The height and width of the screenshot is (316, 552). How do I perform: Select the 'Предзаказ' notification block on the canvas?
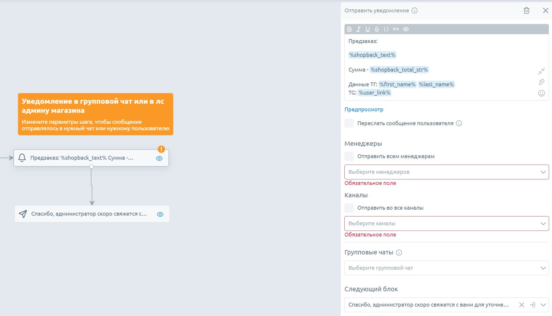pyautogui.click(x=91, y=158)
